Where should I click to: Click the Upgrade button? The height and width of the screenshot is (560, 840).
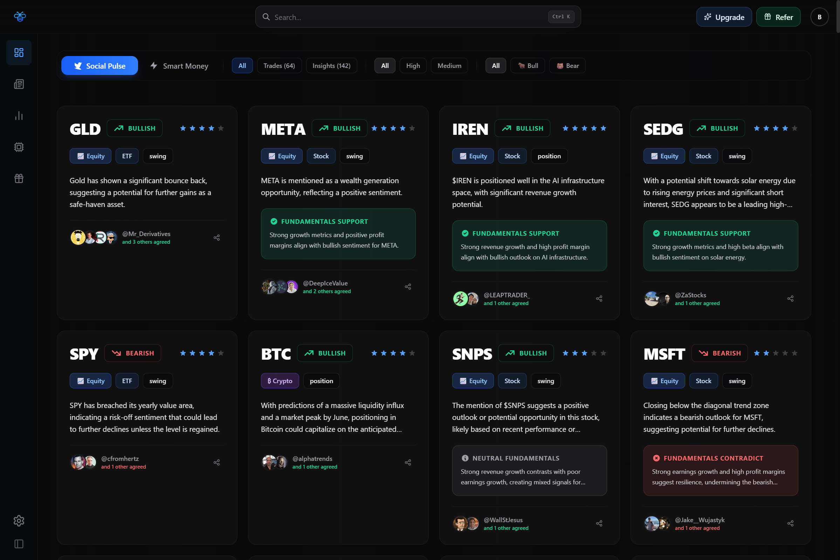(724, 17)
